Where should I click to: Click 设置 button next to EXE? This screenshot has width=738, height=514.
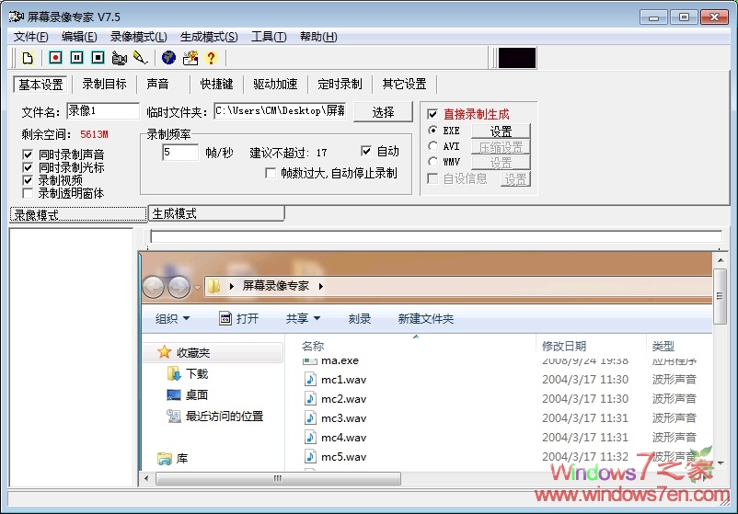(501, 131)
